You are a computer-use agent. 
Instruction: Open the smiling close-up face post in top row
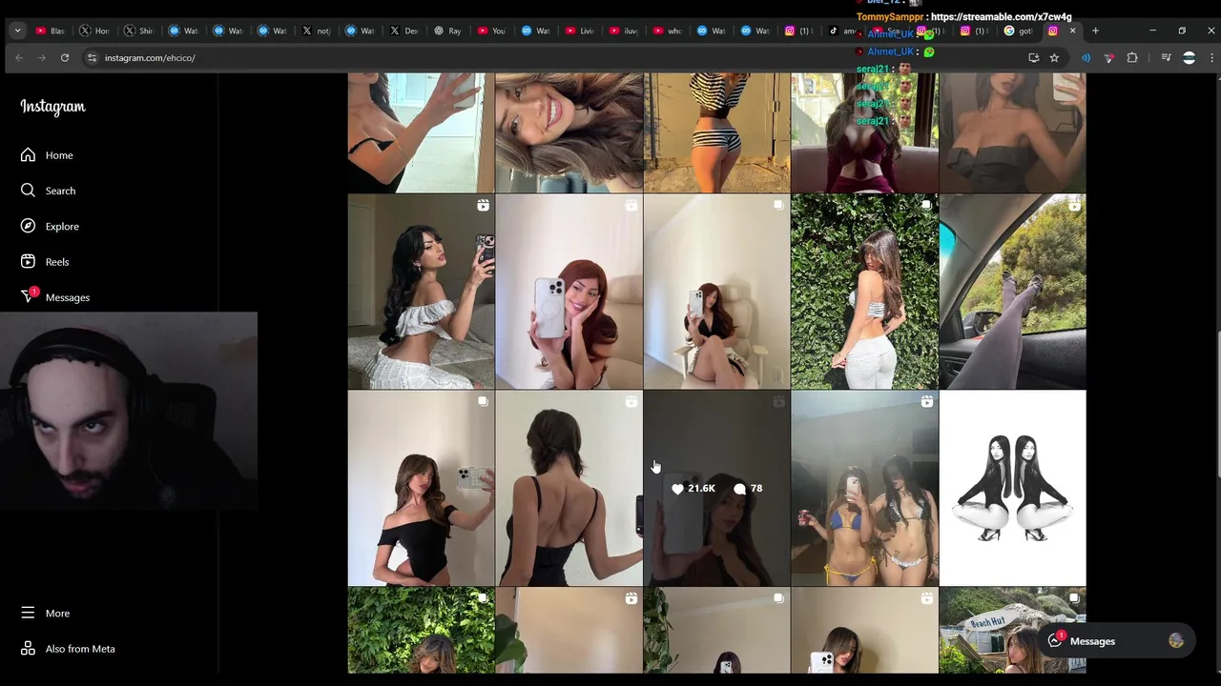[x=569, y=133]
